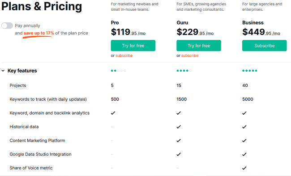Select the Projects feature label
The image size is (291, 176).
[x=18, y=86]
